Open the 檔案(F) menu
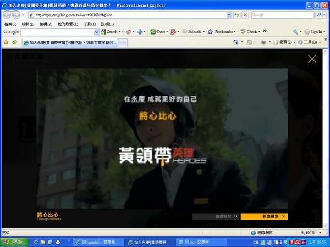Viewport: 330px width, 247px height. (x=10, y=24)
